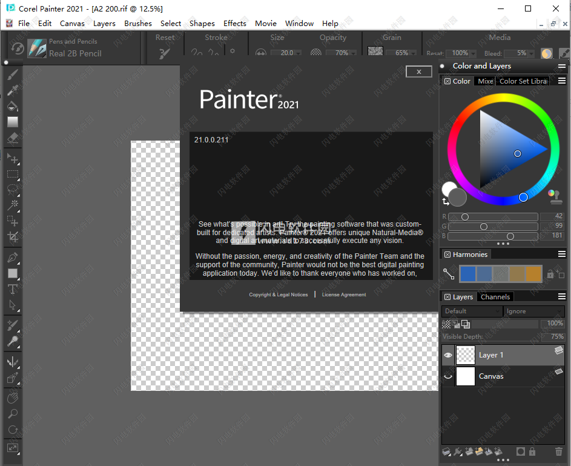Toggle Layer 1 visibility eye
The width and height of the screenshot is (571, 466).
[448, 355]
